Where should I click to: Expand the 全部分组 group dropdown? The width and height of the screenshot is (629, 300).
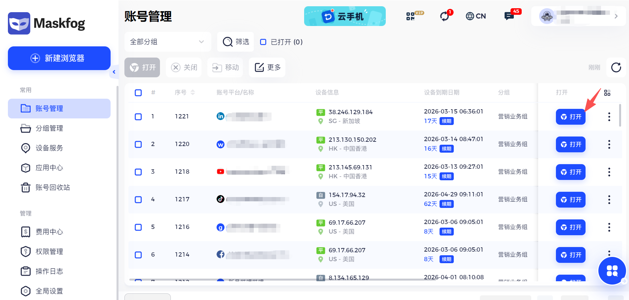[x=168, y=42]
